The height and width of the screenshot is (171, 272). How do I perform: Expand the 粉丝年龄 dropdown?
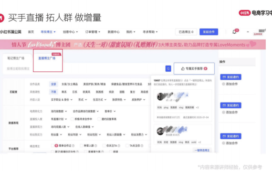pos(74,134)
